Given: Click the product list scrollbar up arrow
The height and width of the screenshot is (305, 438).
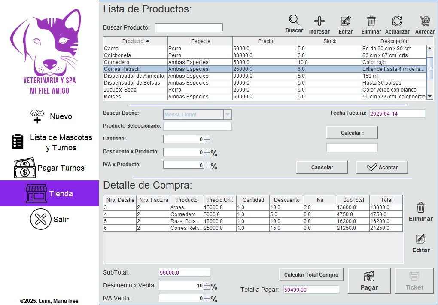Looking at the screenshot, I should (x=430, y=49).
